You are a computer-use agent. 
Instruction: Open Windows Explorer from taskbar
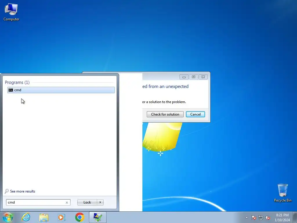coord(44,217)
